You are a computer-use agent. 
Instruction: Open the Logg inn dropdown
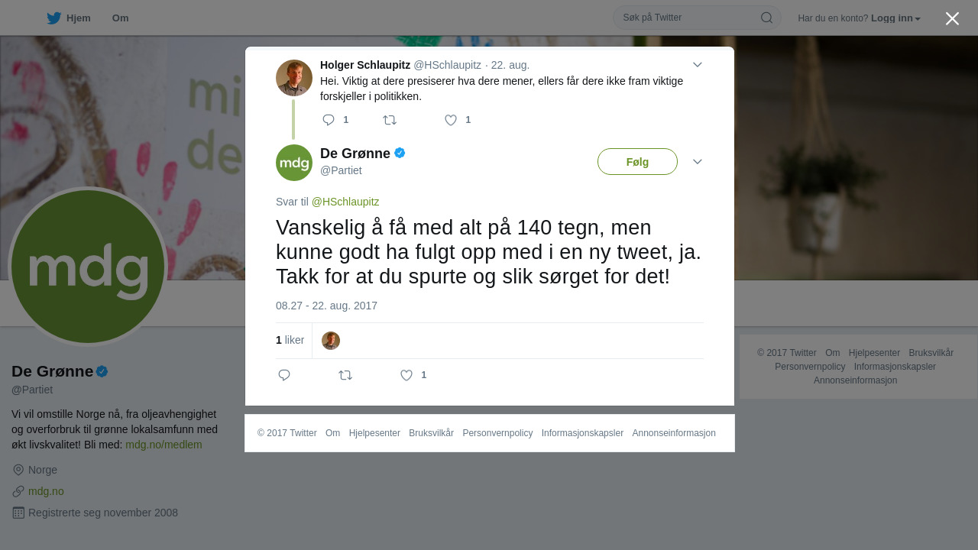coord(895,18)
